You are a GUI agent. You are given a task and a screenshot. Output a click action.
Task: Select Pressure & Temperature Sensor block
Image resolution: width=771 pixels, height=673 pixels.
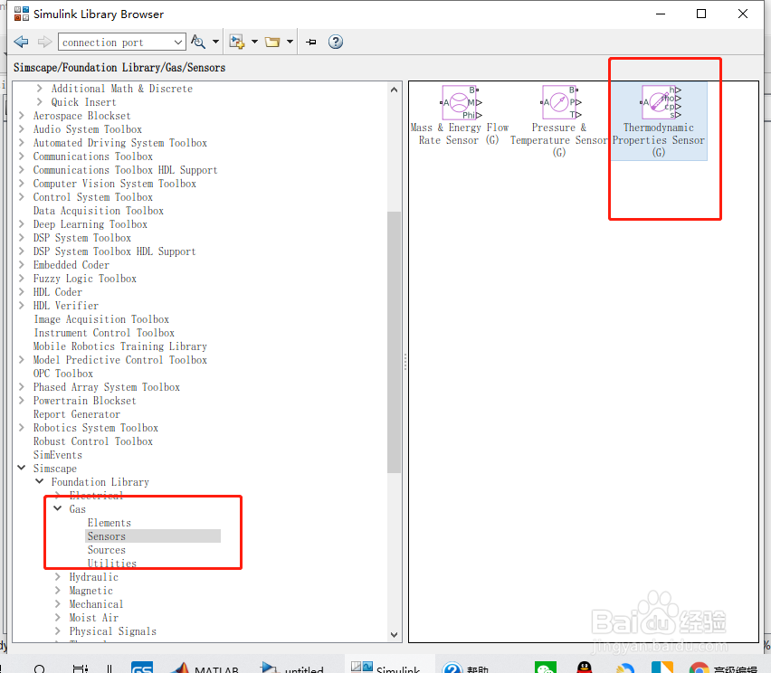coord(559,121)
